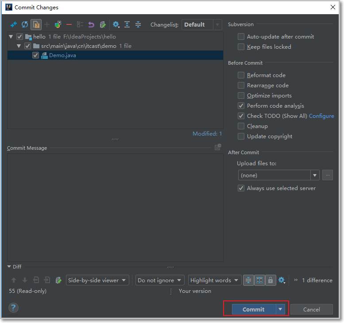Viewport: 344px width, 323px height.
Task: Click the Commit button
Action: click(x=254, y=309)
